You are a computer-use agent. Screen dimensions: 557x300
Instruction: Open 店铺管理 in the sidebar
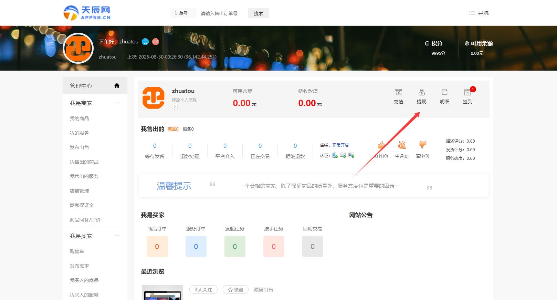pyautogui.click(x=79, y=191)
